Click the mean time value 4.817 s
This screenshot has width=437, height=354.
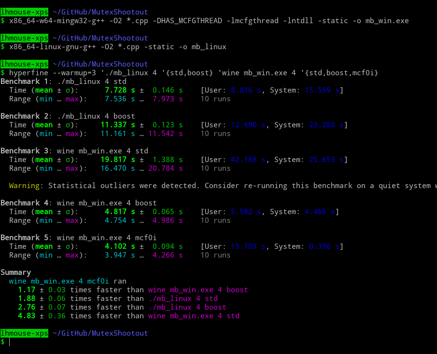point(120,212)
